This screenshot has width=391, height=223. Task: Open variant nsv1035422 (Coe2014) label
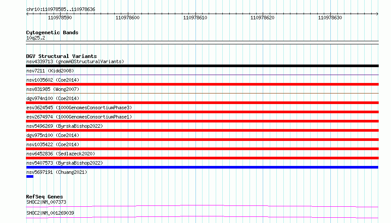(x=53, y=144)
